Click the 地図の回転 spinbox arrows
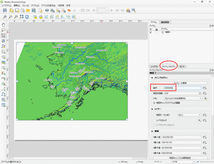 pos(200,93)
